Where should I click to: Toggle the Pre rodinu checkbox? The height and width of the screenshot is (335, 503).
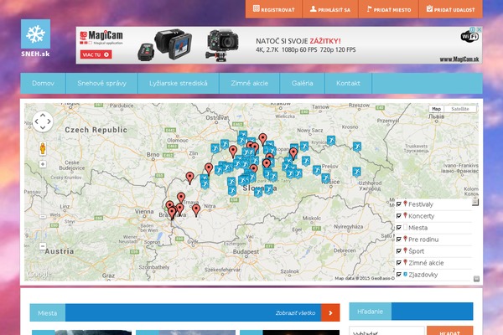(399, 240)
